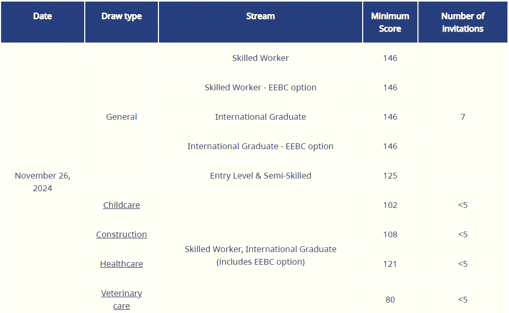The image size is (509, 313).
Task: Select the Skilled Worker, International Graduate includes EEBC cell
Action: coord(261,255)
